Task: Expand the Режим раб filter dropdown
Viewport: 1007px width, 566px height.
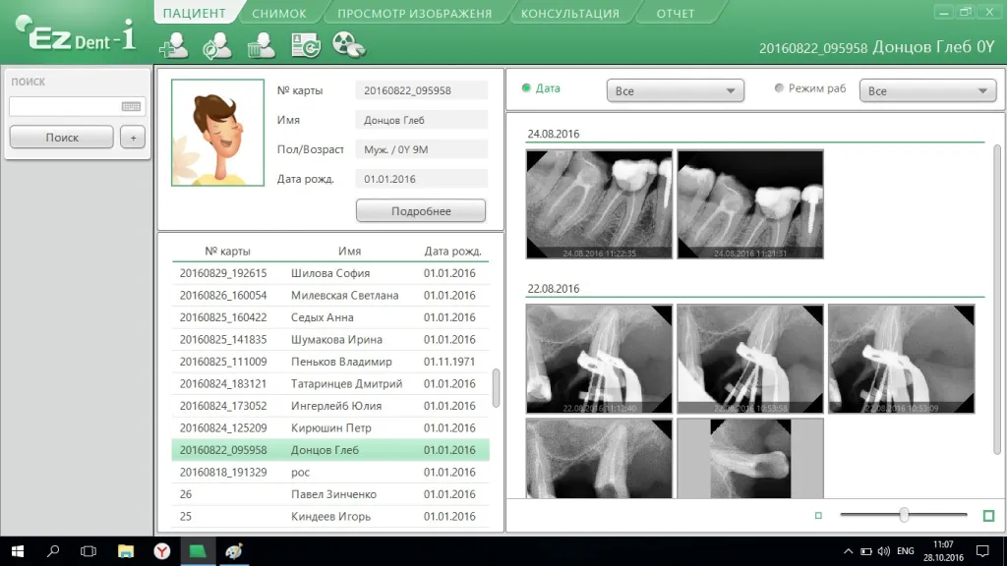Action: pyautogui.click(x=927, y=91)
